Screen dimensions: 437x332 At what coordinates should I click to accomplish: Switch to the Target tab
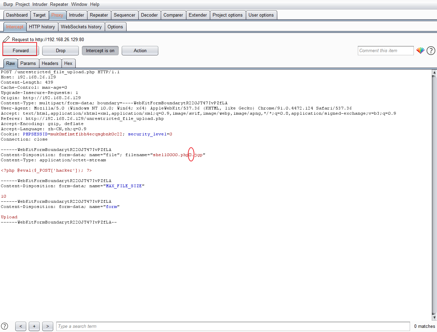click(x=39, y=15)
